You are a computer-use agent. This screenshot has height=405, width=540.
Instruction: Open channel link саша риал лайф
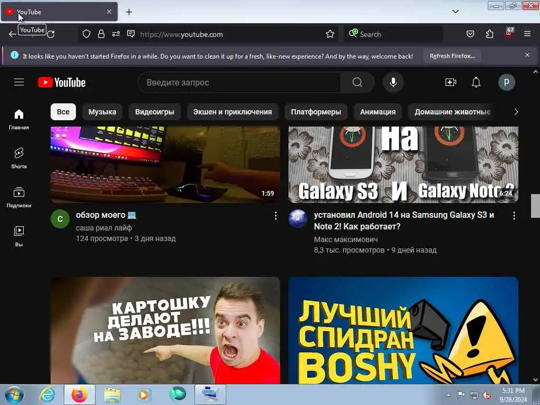[x=104, y=228]
